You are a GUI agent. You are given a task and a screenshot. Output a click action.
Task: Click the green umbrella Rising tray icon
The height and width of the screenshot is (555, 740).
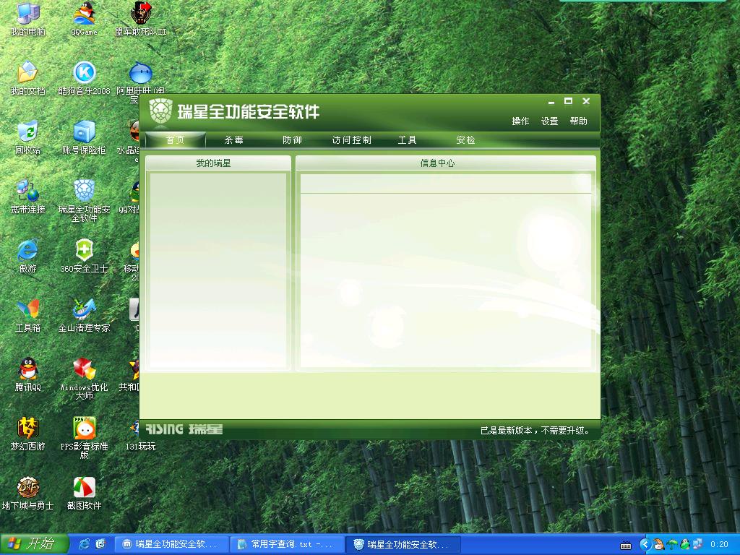pos(672,544)
